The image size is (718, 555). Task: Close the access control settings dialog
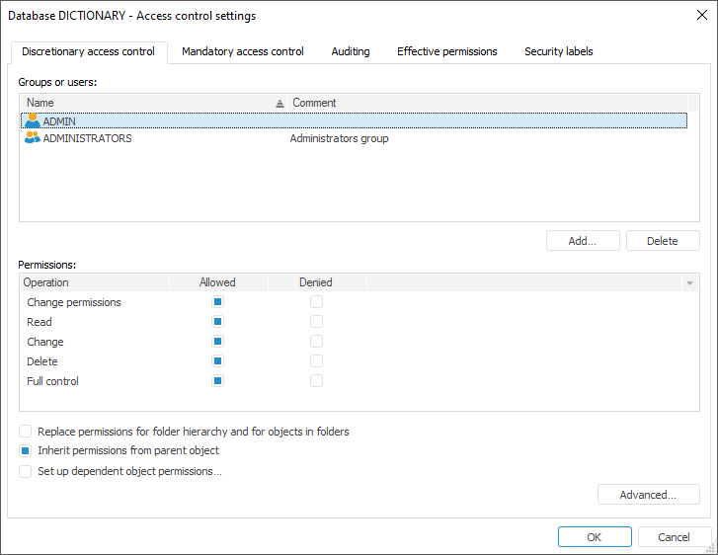click(701, 15)
